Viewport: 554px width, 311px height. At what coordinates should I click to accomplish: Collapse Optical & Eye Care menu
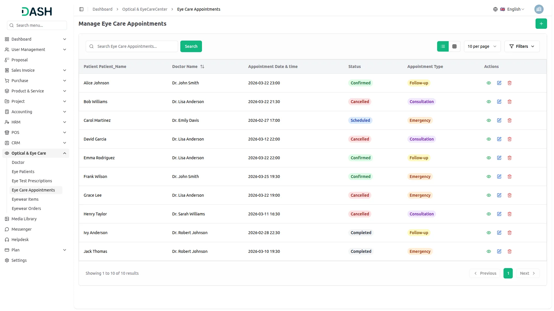[x=65, y=153]
